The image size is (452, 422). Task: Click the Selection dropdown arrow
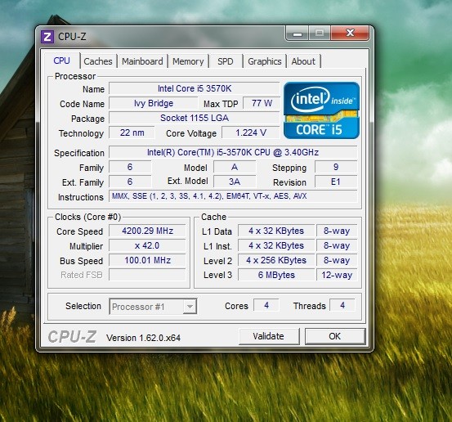coord(190,307)
